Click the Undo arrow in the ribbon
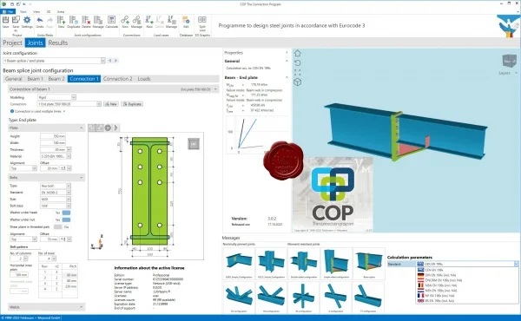521x321 pixels. coord(40,22)
